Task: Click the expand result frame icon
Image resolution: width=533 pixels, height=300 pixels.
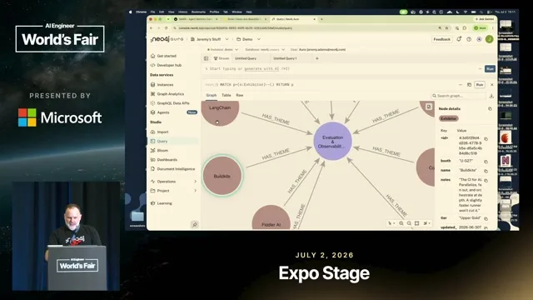Action: click(469, 85)
